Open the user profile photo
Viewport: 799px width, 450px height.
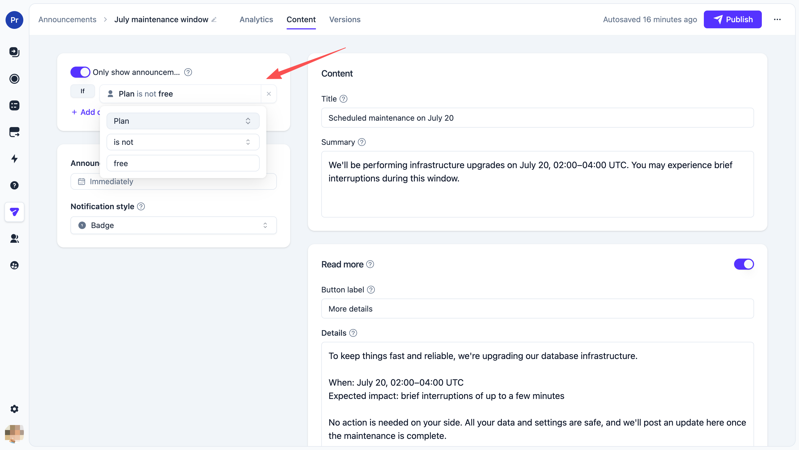tap(14, 433)
